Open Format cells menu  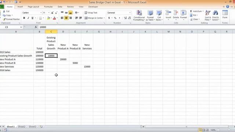(x=184, y=15)
